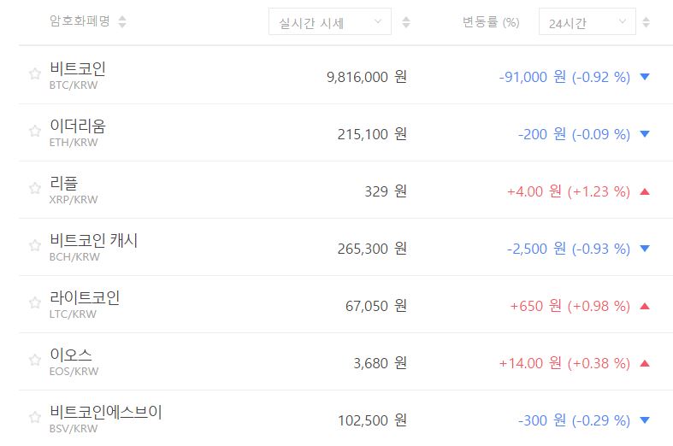Sort change rate with arrows beside 24시간
The image size is (673, 446).
[646, 22]
